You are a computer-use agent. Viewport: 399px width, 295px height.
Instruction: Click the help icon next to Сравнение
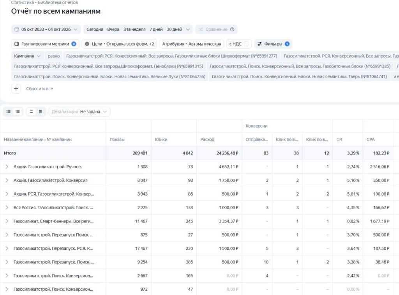pos(232,29)
